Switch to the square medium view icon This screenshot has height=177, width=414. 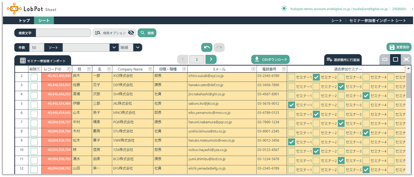pos(395,60)
